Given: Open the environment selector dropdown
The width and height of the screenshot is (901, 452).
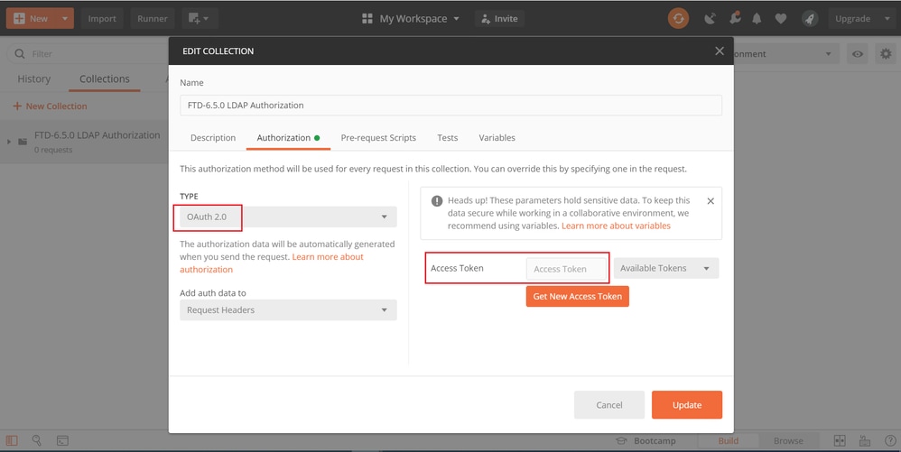Looking at the screenshot, I should click(786, 54).
